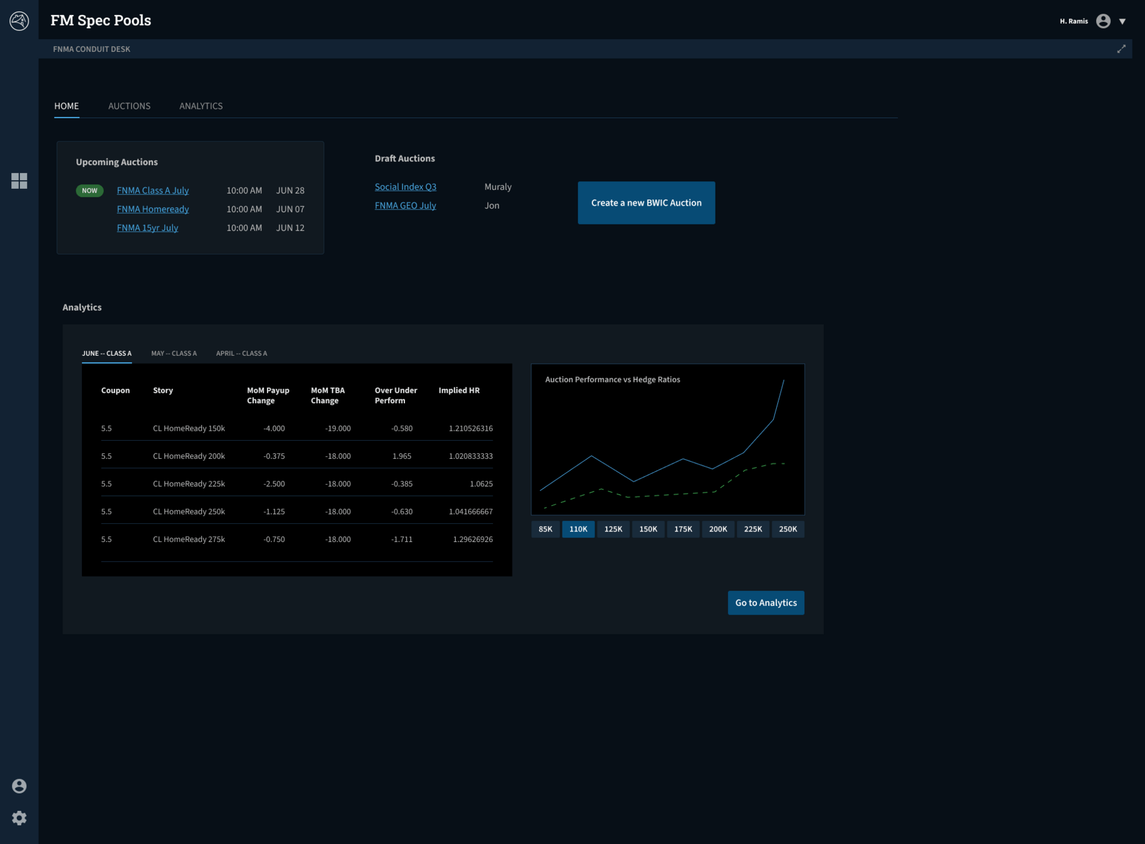Open the sidebar user profile icon
The width and height of the screenshot is (1145, 844).
tap(19, 786)
